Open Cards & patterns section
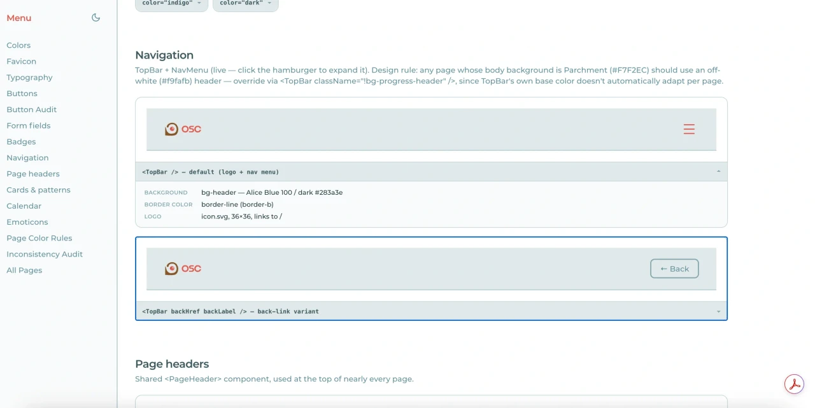 pyautogui.click(x=39, y=190)
